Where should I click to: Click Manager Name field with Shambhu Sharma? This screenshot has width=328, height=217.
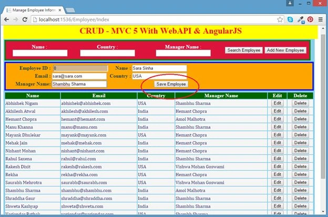point(79,84)
